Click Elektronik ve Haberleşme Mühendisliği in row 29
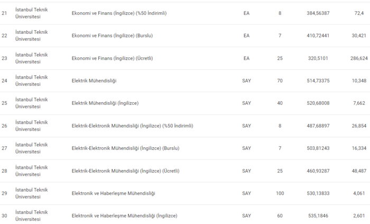370x224 pixels. 113,193
